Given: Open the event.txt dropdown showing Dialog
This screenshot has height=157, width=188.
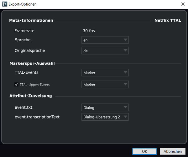Looking at the screenshot, I should (105, 107).
